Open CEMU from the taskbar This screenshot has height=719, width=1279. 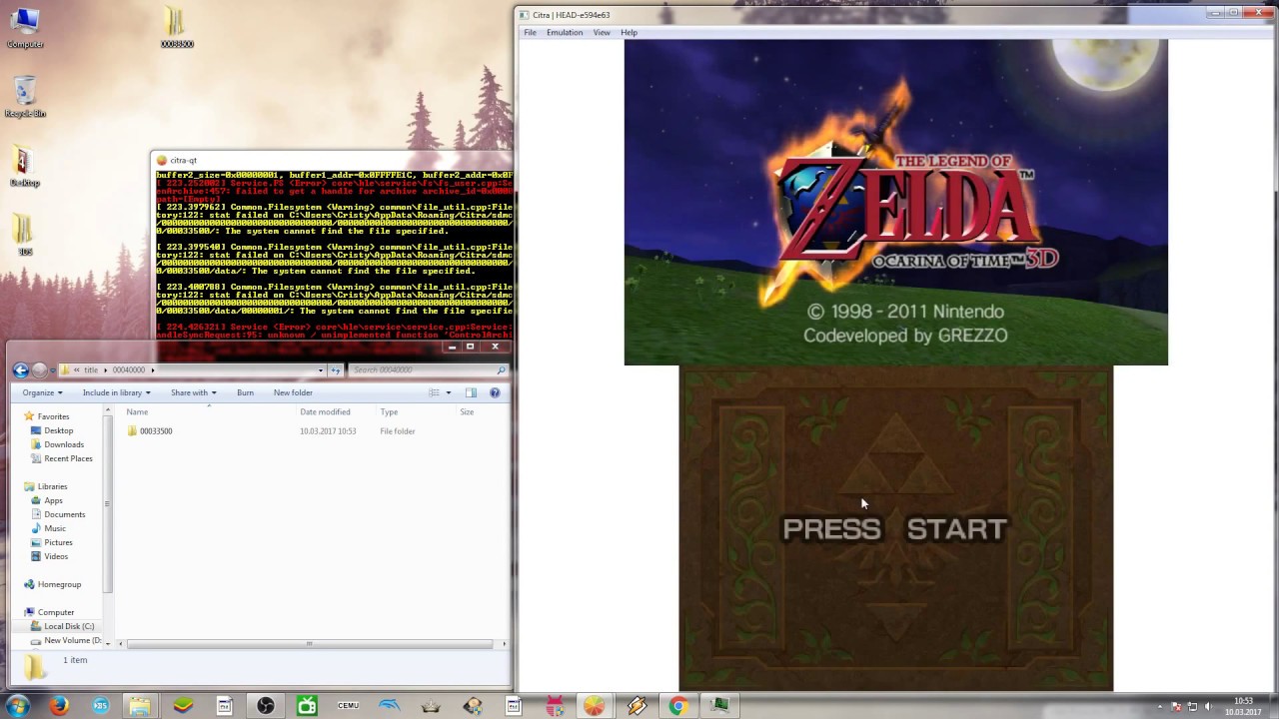(348, 706)
